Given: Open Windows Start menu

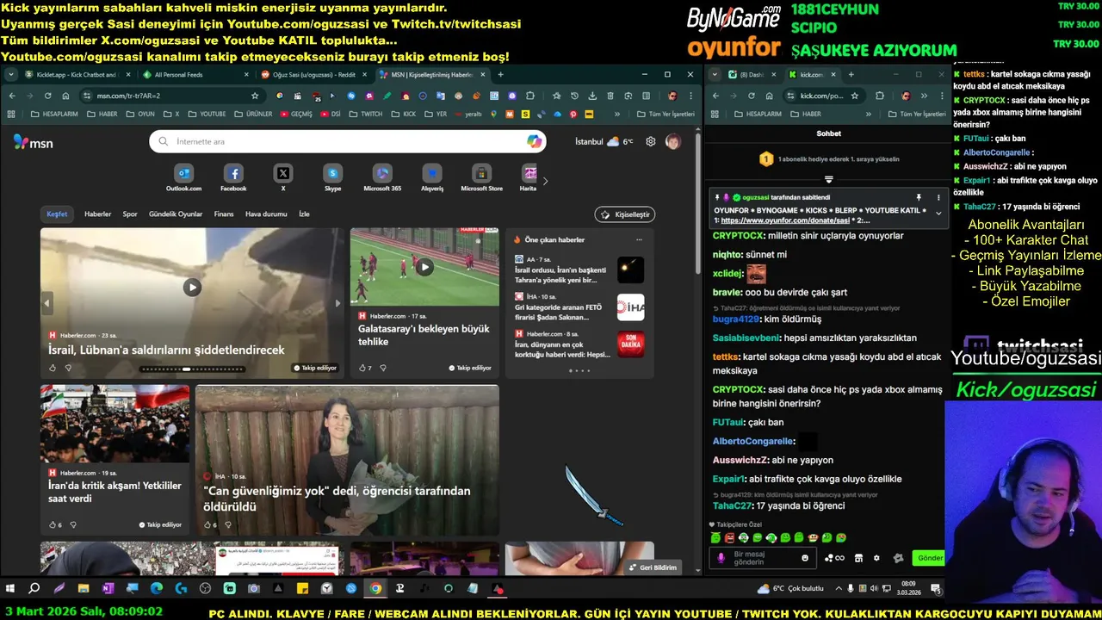Looking at the screenshot, I should pos(10,589).
